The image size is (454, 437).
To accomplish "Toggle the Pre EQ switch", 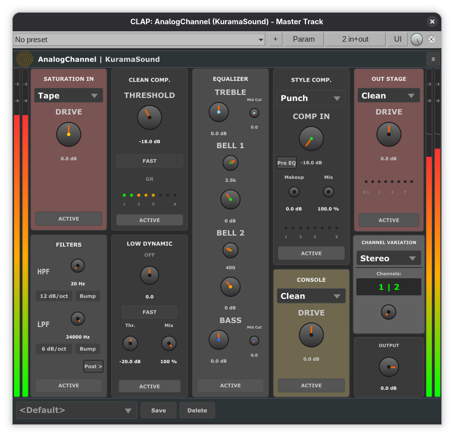I will [286, 163].
